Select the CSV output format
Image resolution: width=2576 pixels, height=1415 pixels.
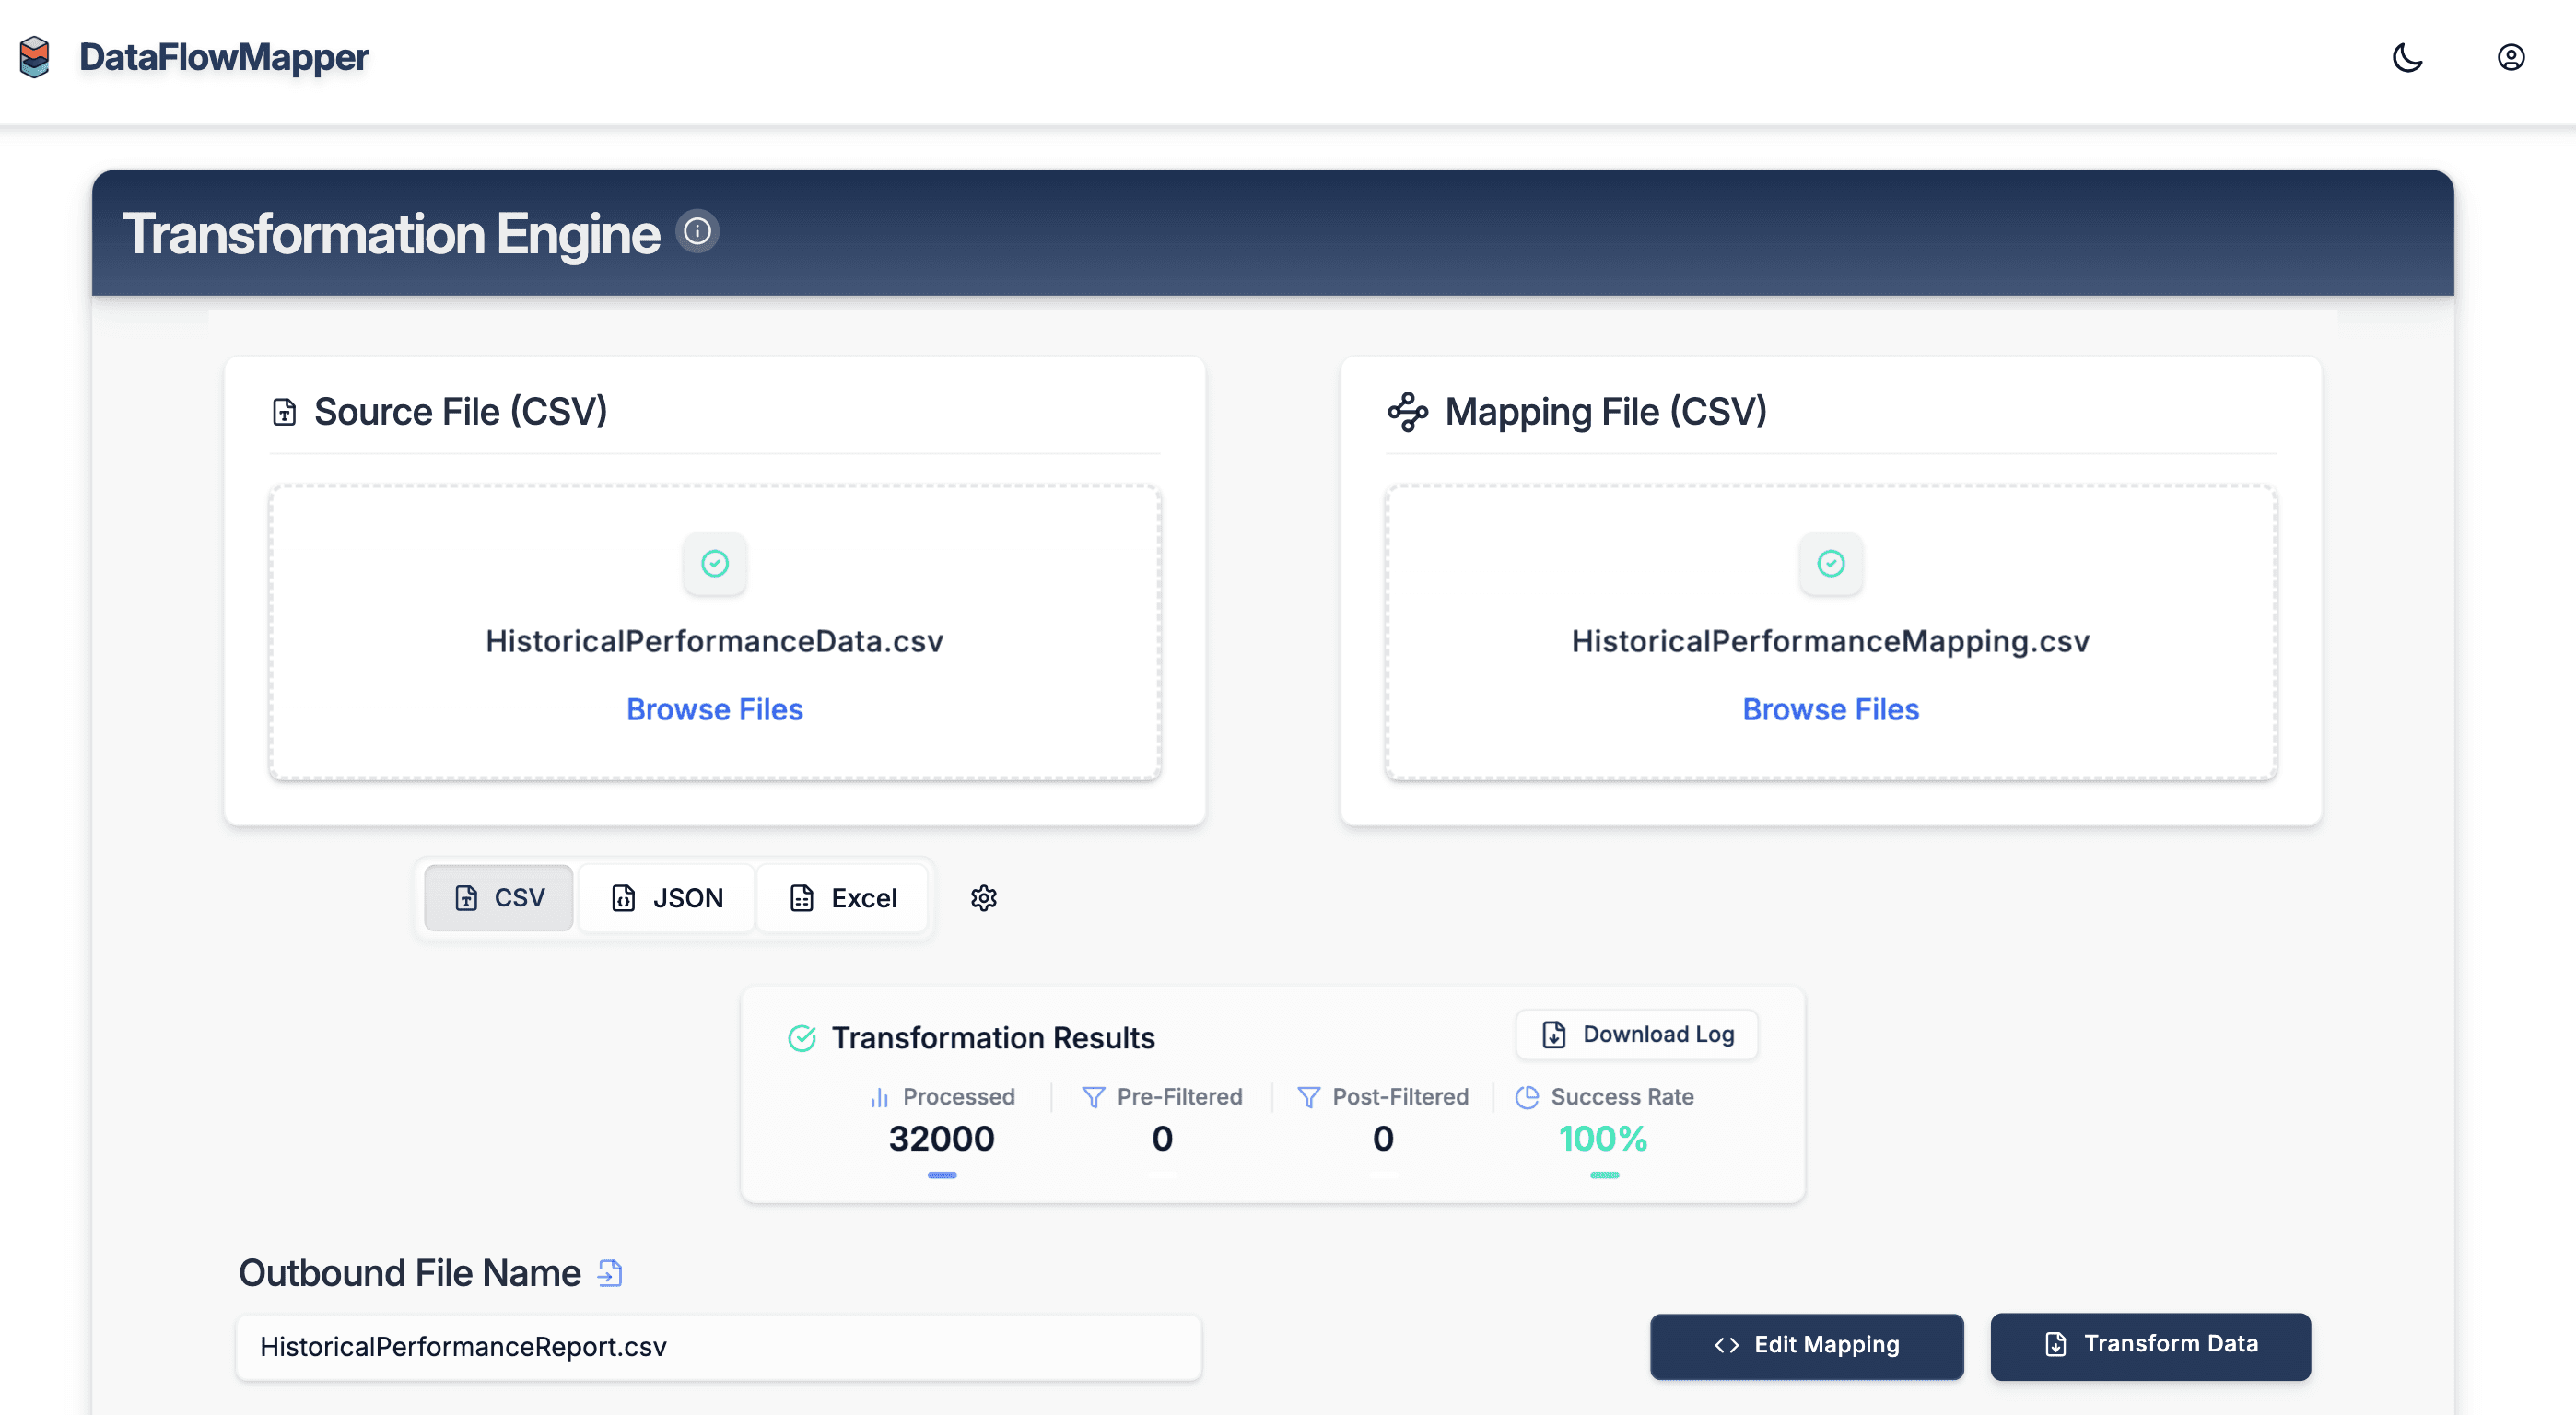[497, 897]
